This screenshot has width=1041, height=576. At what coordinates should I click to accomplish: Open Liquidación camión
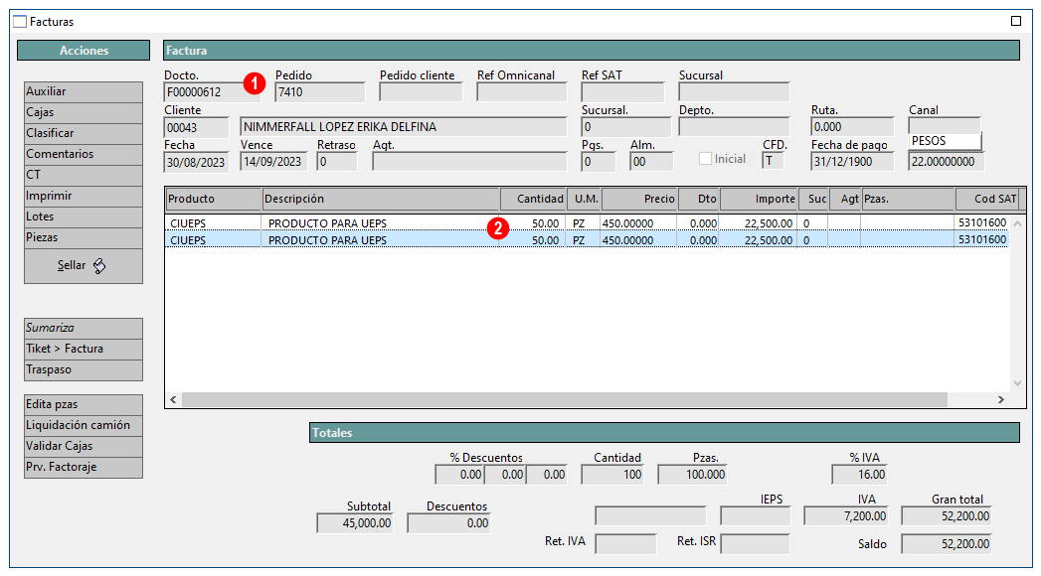[83, 425]
